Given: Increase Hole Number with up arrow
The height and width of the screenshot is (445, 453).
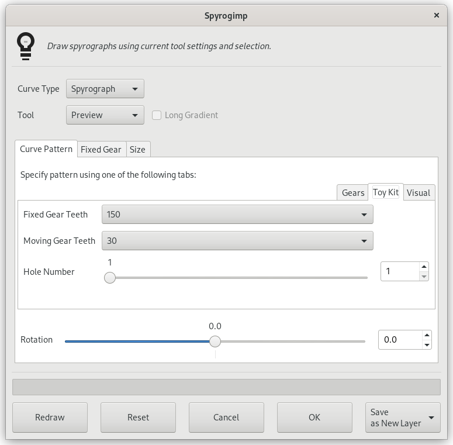Looking at the screenshot, I should pyautogui.click(x=424, y=267).
